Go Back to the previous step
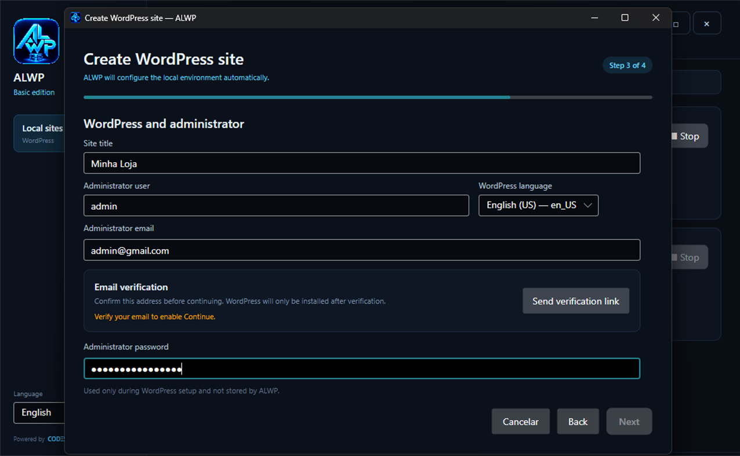The image size is (740, 456). tap(578, 422)
